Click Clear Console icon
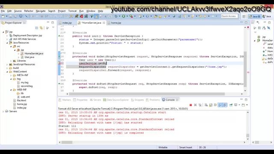Image resolution: width=274 pixels, height=154 pixels. coord(206,105)
